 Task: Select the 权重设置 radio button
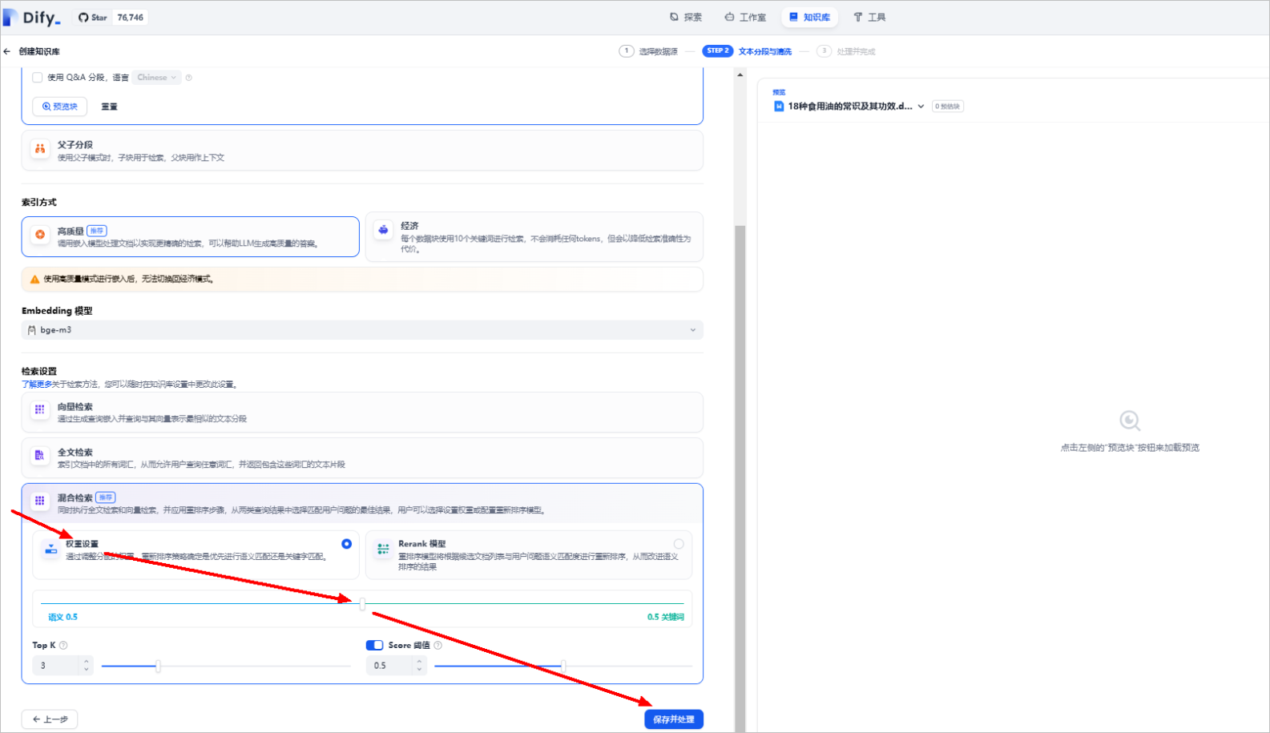point(346,544)
